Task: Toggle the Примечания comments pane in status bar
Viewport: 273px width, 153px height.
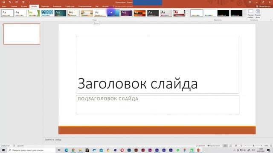Action: tap(214, 146)
